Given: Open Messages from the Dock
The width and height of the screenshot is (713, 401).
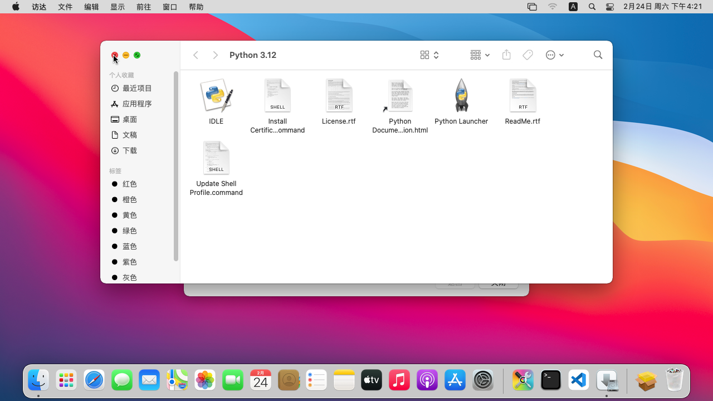Looking at the screenshot, I should pyautogui.click(x=122, y=380).
